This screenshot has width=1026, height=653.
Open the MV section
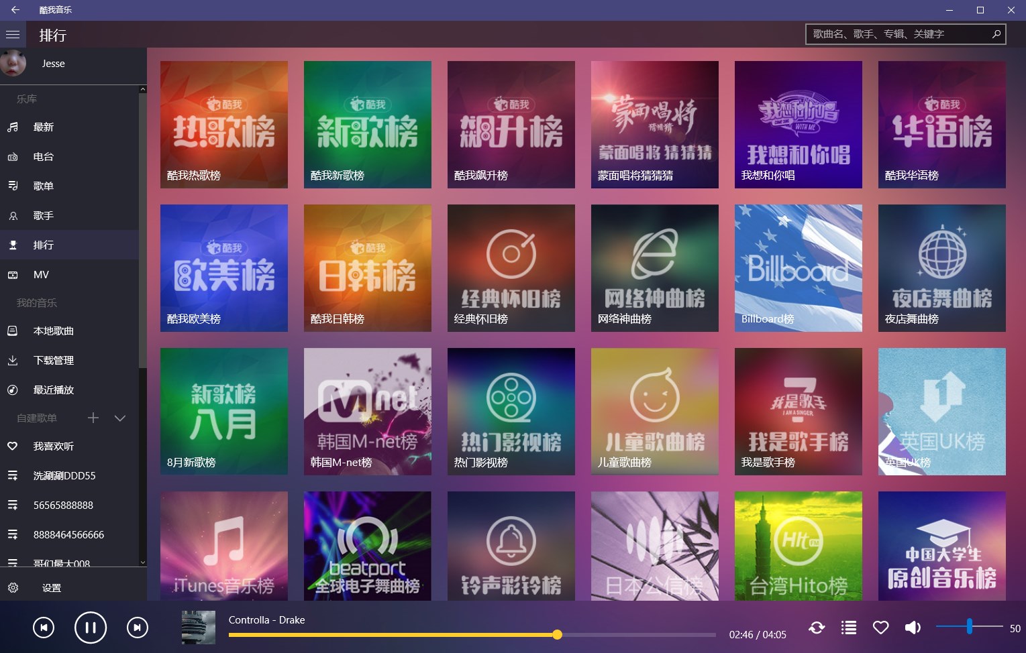[x=69, y=274]
